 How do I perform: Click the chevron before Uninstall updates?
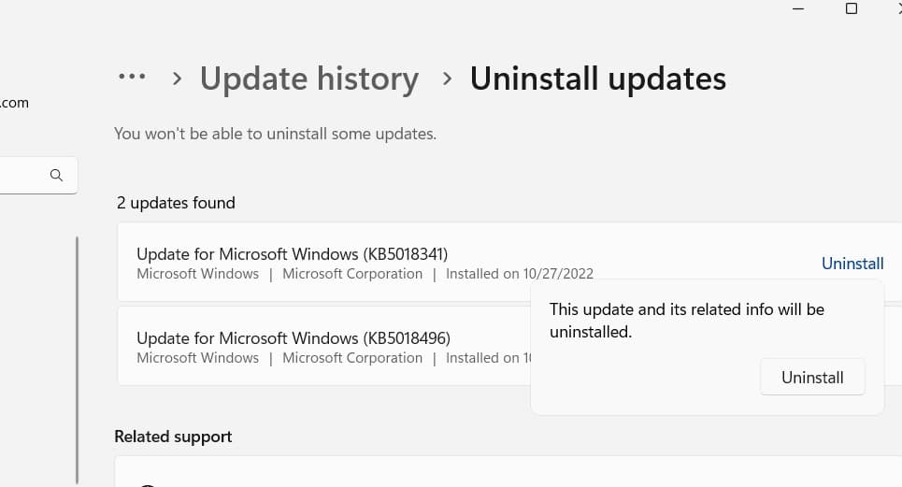[x=447, y=79]
